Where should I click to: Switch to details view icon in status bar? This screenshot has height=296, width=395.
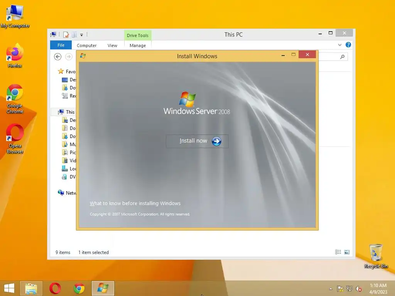click(338, 252)
